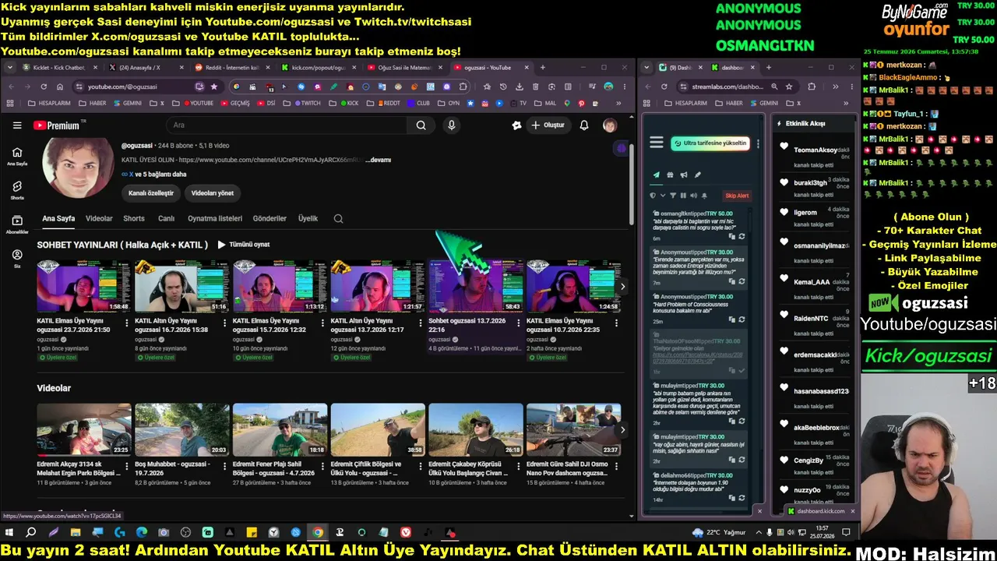Open the Chrome three-dot menu in YouTube window

(623, 86)
